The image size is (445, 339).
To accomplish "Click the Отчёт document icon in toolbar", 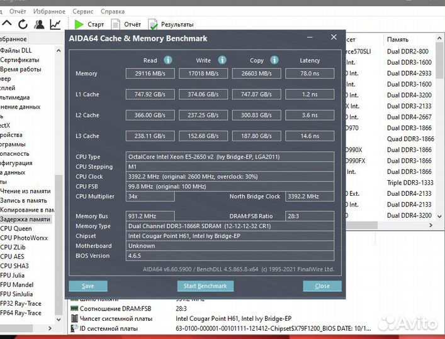I will pyautogui.click(x=115, y=24).
